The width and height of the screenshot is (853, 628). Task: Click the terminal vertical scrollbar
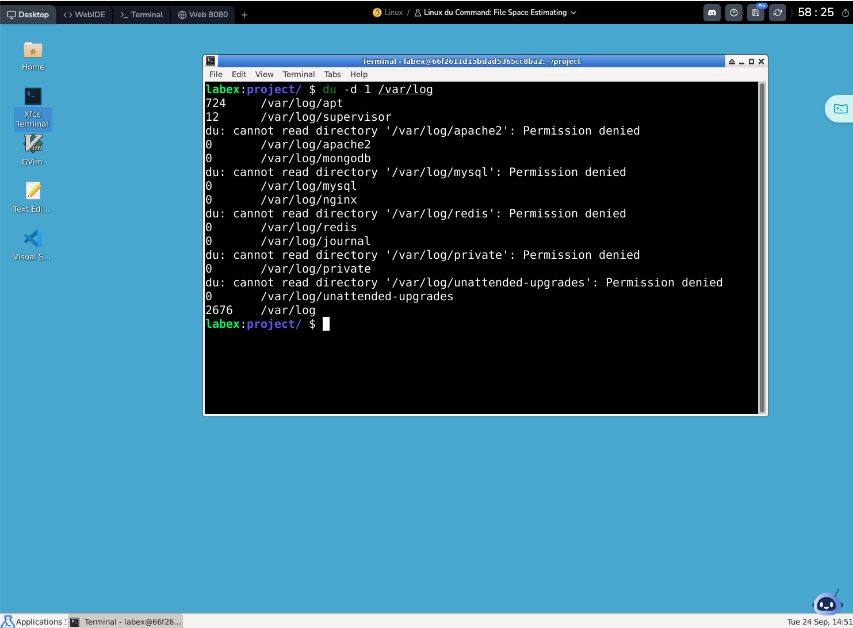click(762, 247)
